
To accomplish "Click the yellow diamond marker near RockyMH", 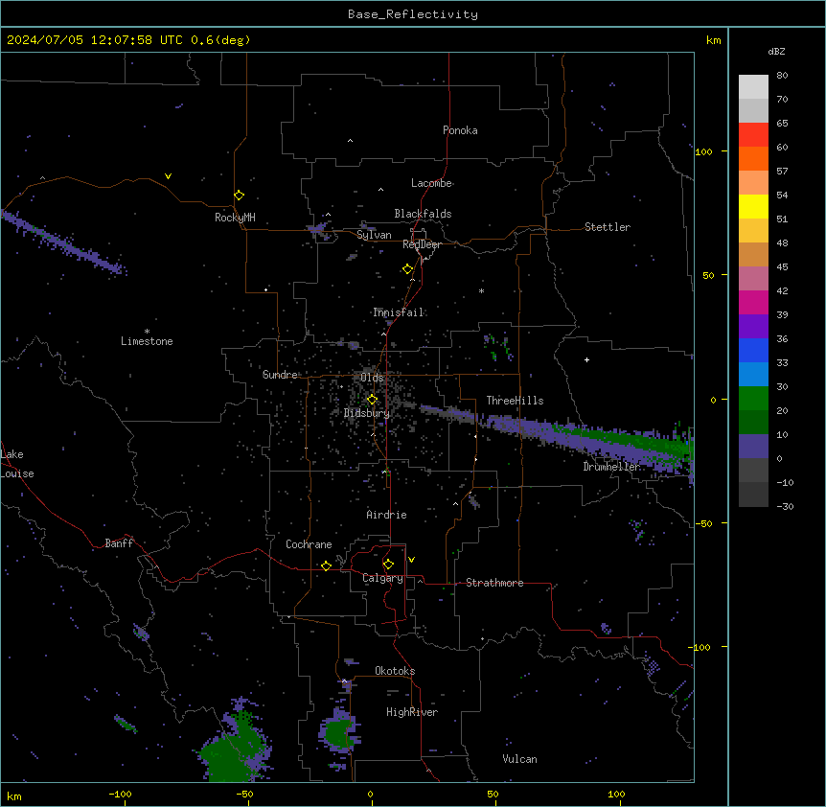I will tap(239, 196).
